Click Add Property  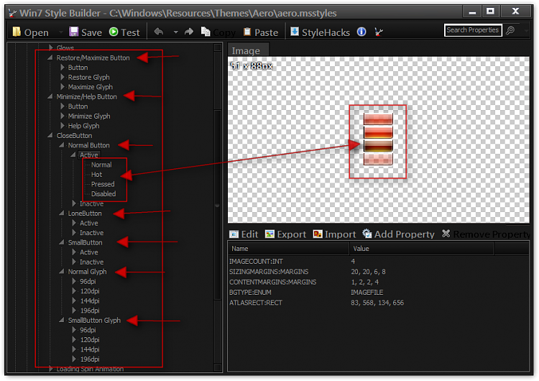click(x=398, y=234)
